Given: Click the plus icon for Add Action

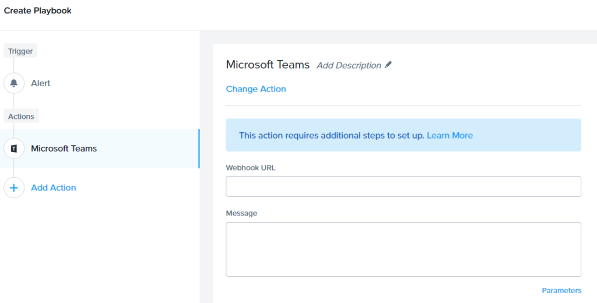Looking at the screenshot, I should pyautogui.click(x=14, y=188).
